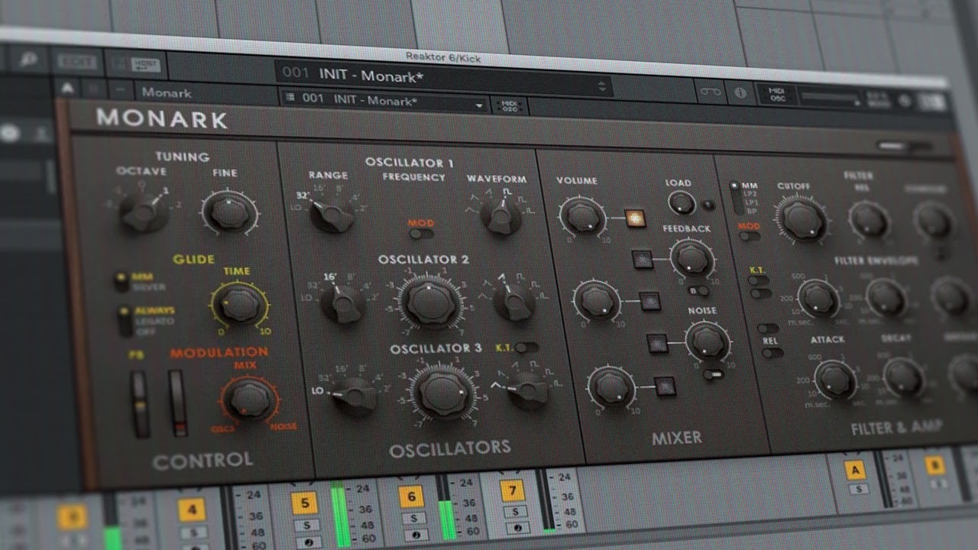The image size is (978, 550).
Task: Click Mixer VOLUME knob for oscillator 1
Action: tap(581, 216)
